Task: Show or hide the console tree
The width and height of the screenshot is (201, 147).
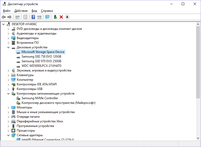Action: (18, 17)
